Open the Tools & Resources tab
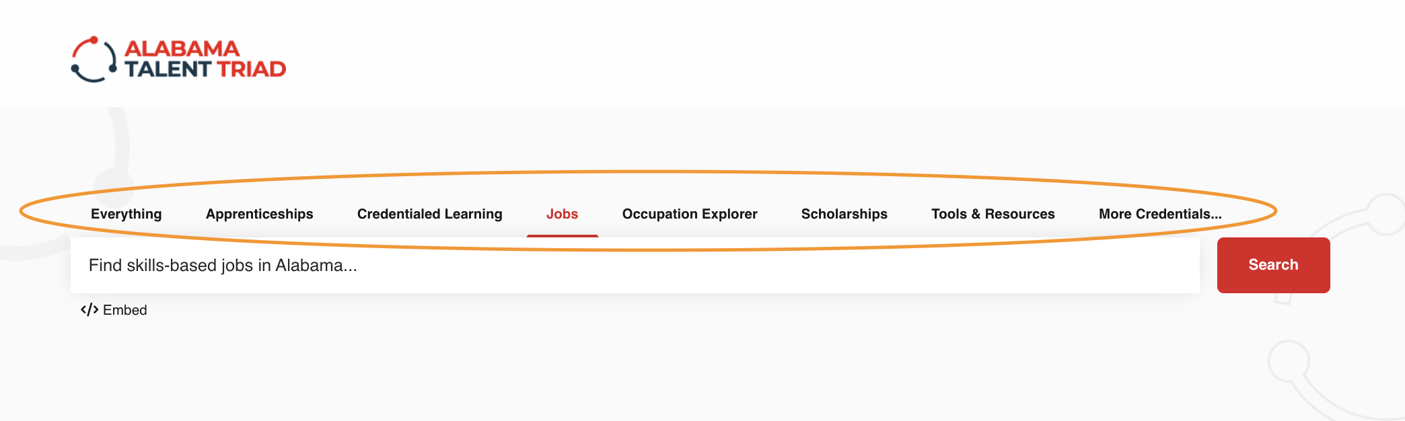Image resolution: width=1405 pixels, height=421 pixels. (x=993, y=214)
